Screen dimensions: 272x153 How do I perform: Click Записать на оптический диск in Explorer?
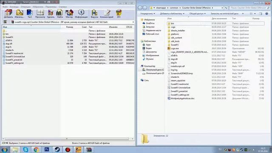click(224, 14)
